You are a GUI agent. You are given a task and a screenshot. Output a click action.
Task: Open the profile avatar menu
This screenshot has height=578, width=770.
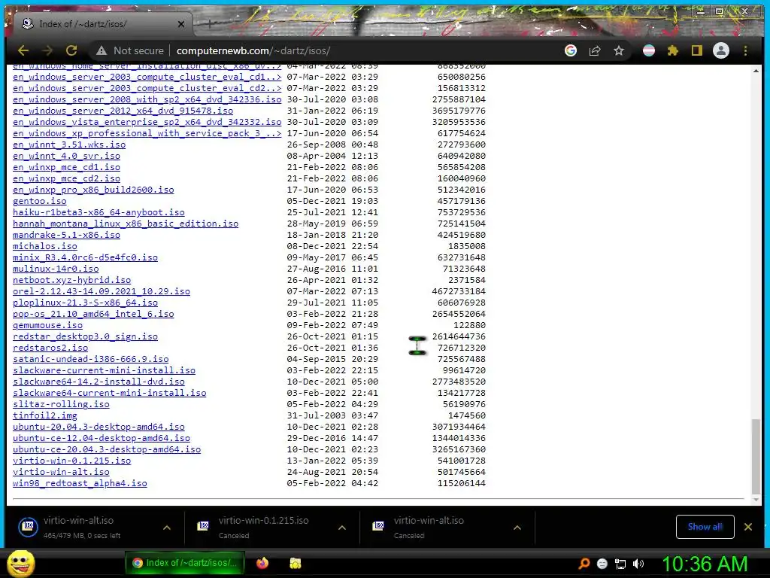coord(721,50)
